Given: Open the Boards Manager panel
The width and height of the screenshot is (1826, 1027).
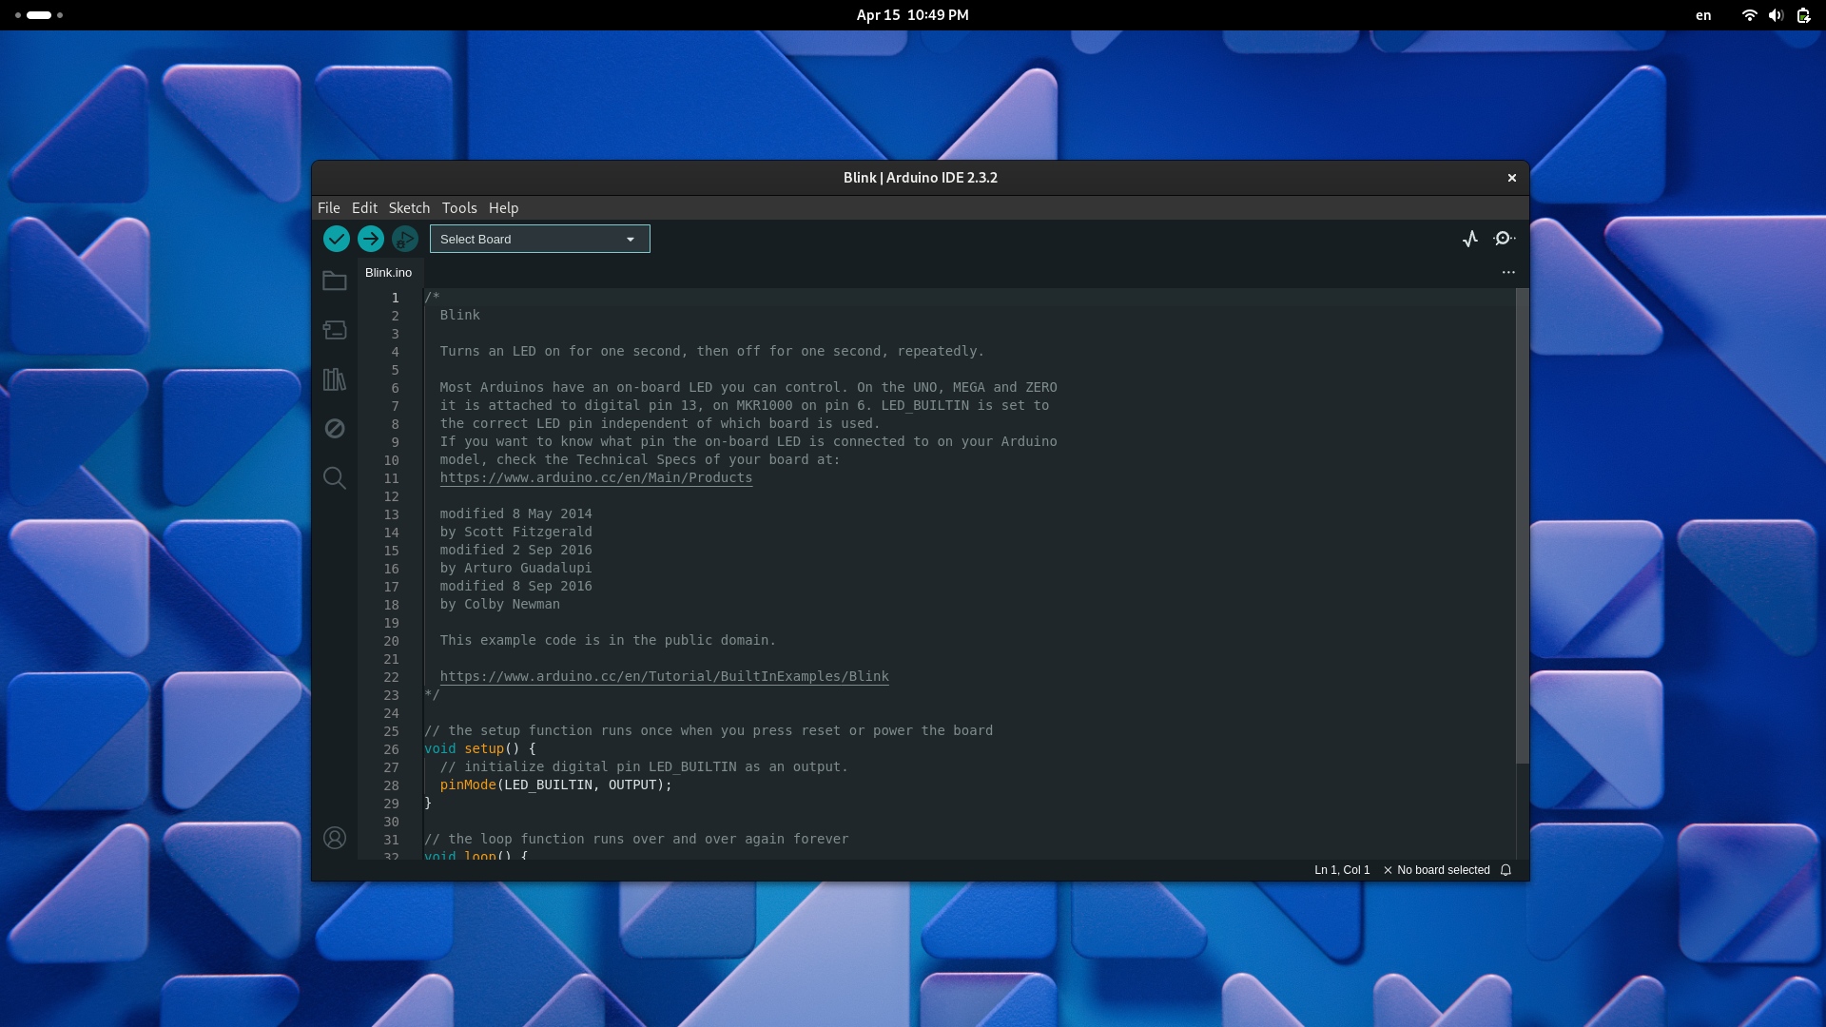Looking at the screenshot, I should [335, 330].
